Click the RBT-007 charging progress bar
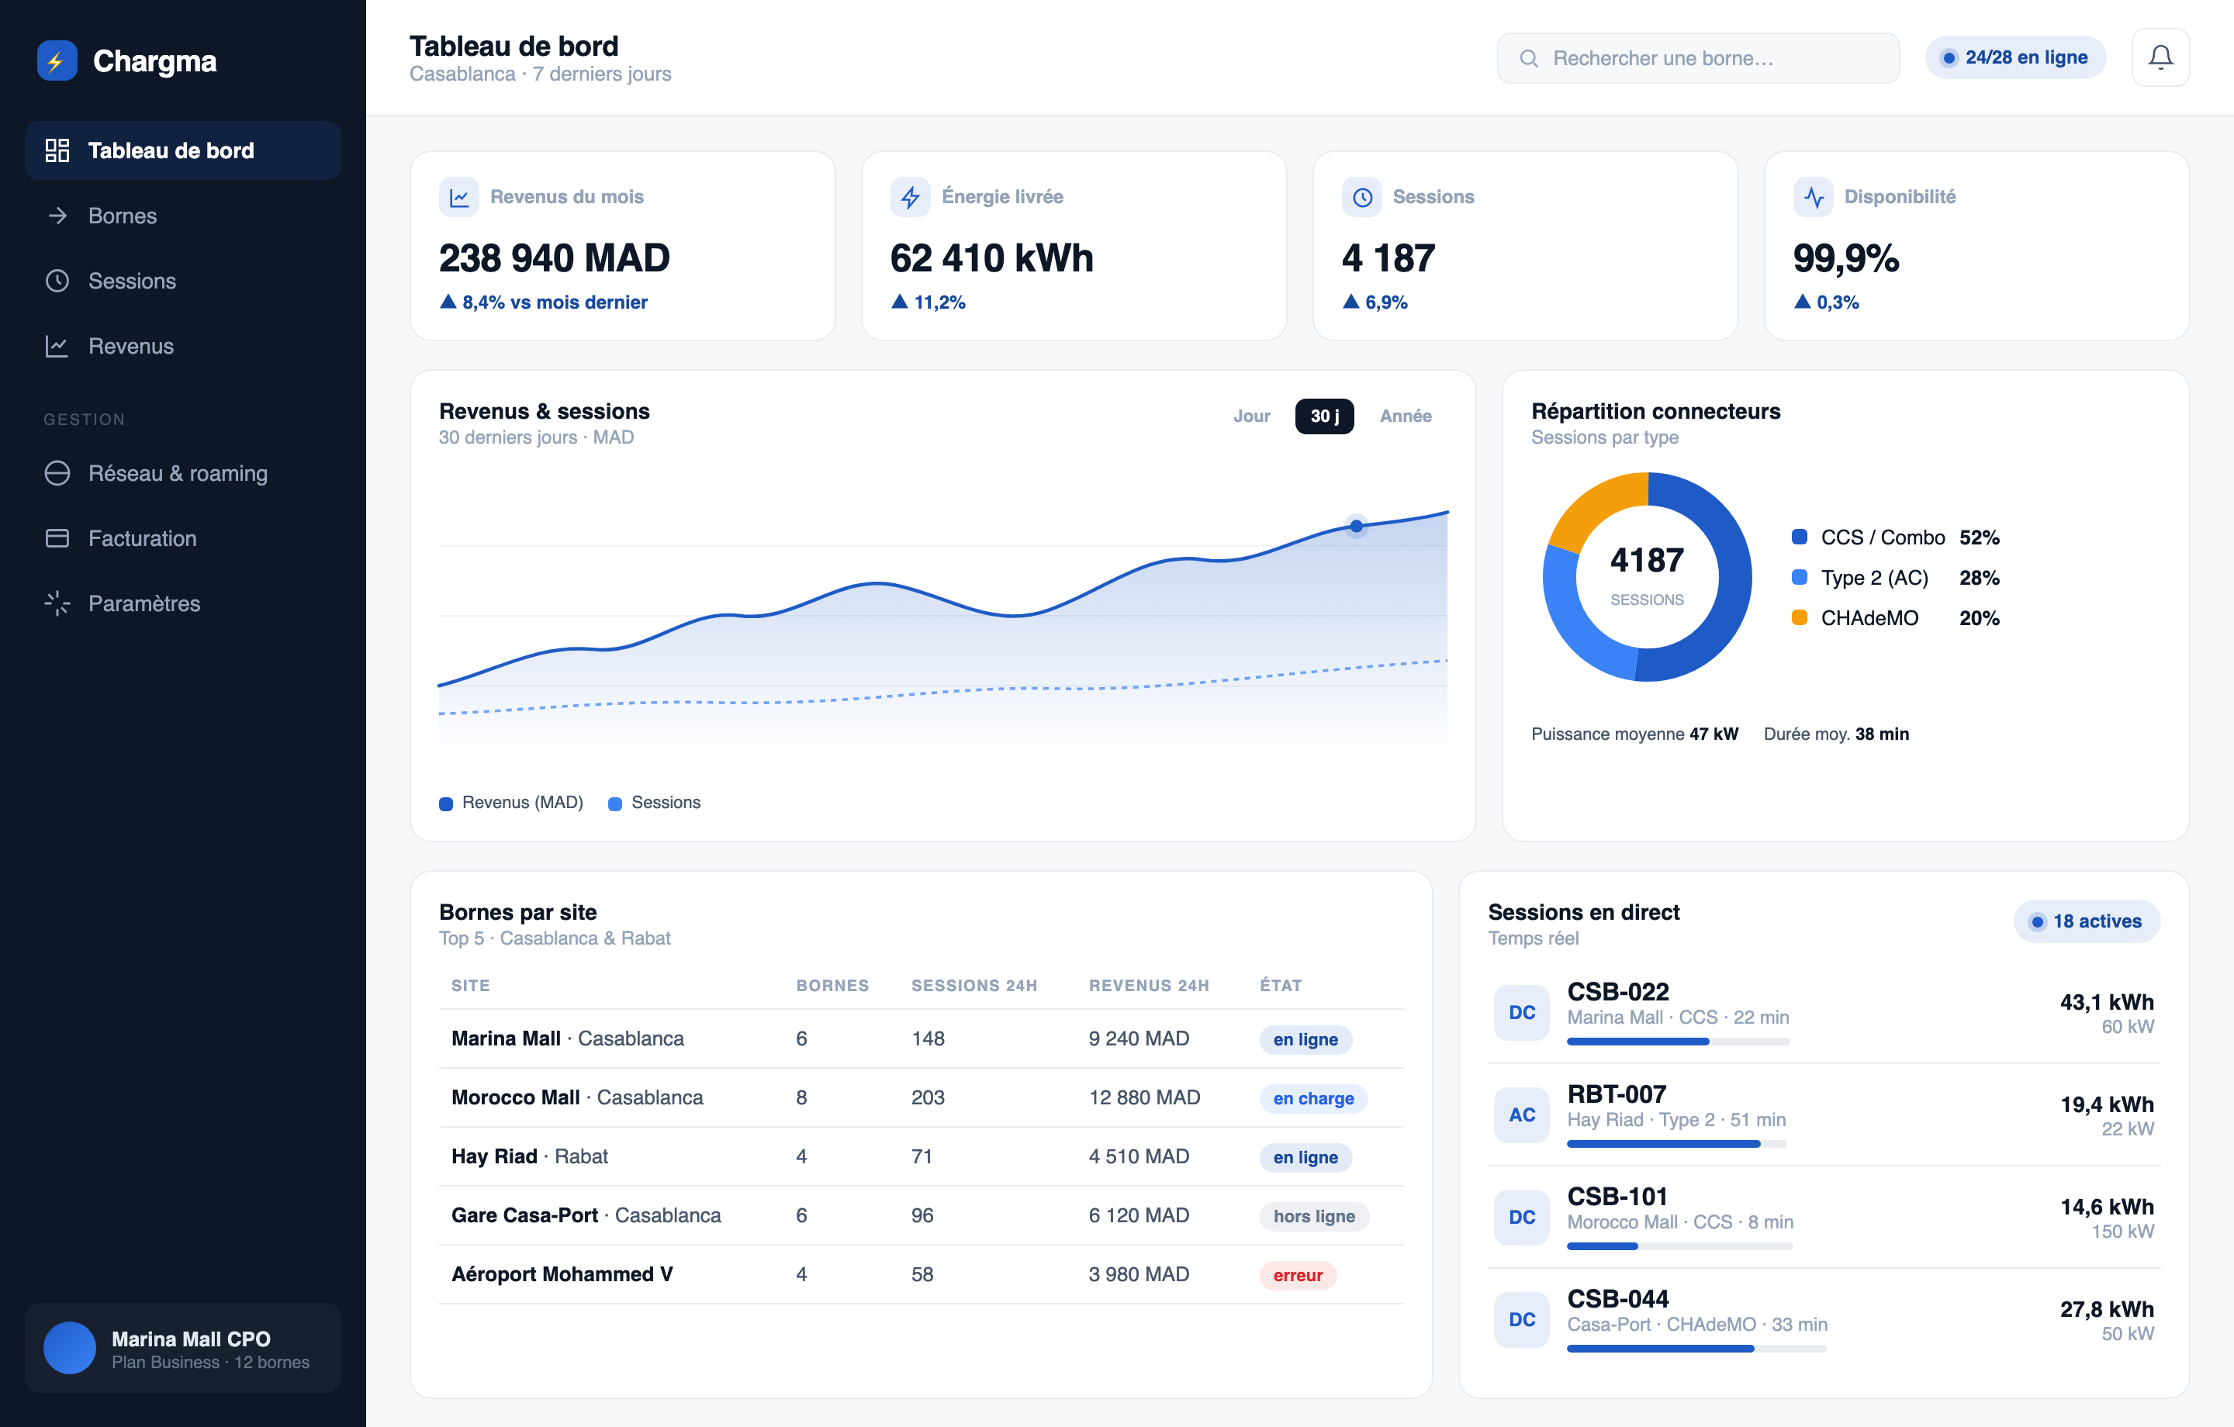This screenshot has height=1427, width=2234. (1676, 1144)
